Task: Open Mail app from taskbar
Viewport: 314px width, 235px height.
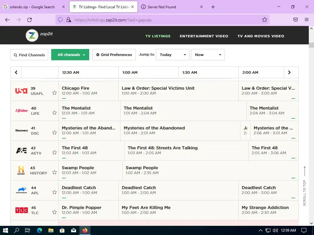Action: click(x=74, y=230)
